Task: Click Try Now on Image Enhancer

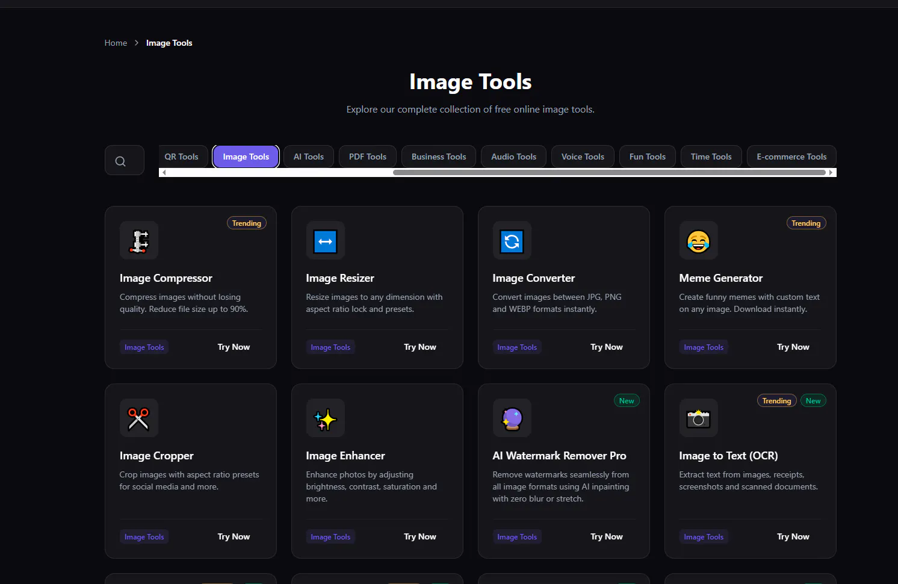Action: point(420,536)
